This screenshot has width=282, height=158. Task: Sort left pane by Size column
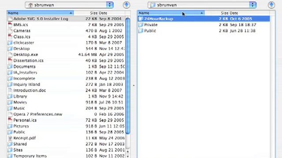86,13
